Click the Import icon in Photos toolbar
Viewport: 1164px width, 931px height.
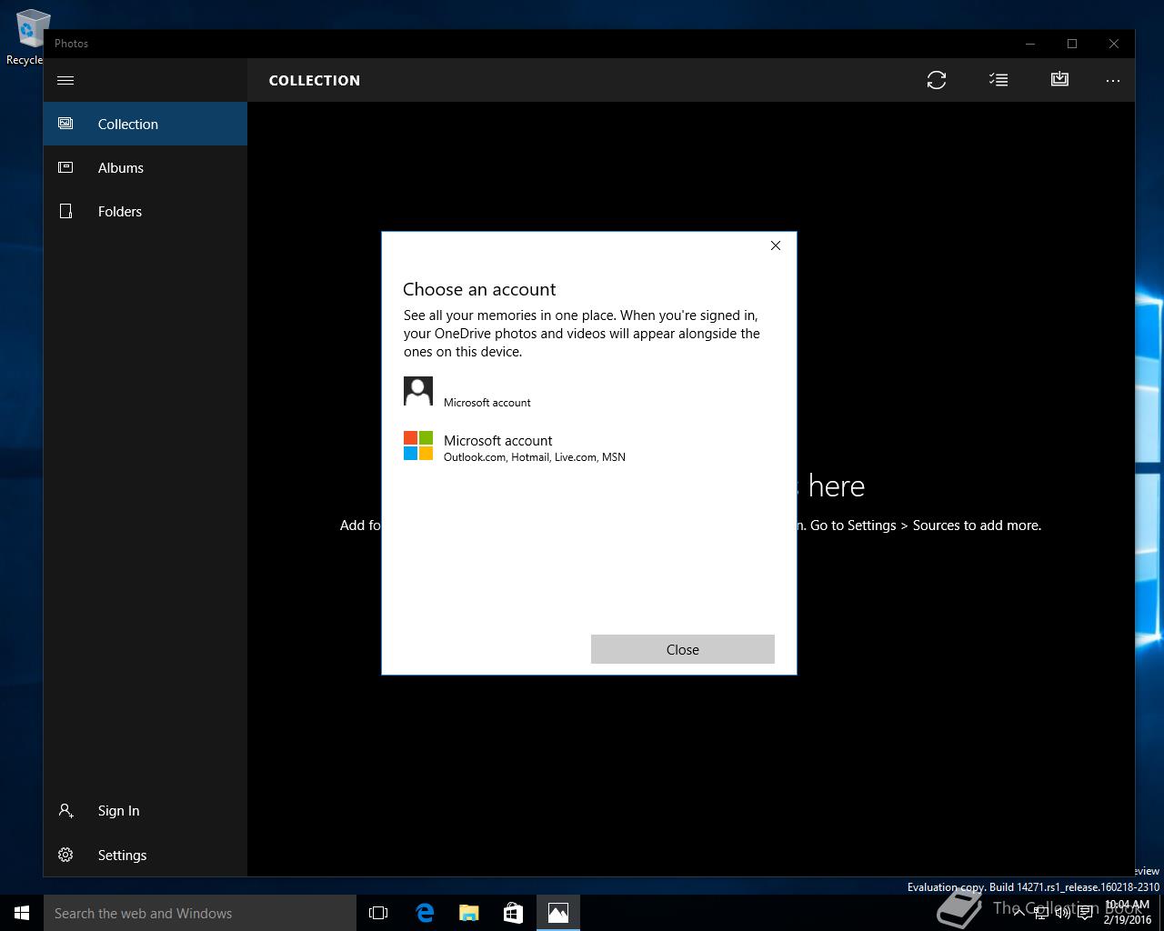coord(1059,80)
